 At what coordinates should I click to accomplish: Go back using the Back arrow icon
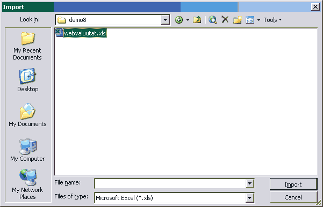tap(179, 20)
